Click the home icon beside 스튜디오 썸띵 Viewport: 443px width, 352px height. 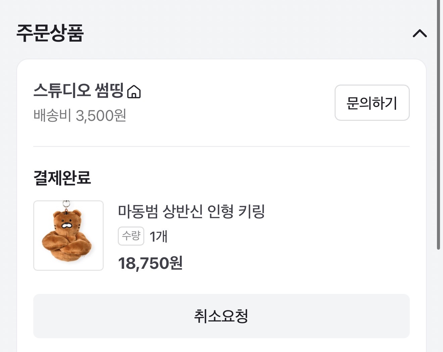click(x=134, y=91)
